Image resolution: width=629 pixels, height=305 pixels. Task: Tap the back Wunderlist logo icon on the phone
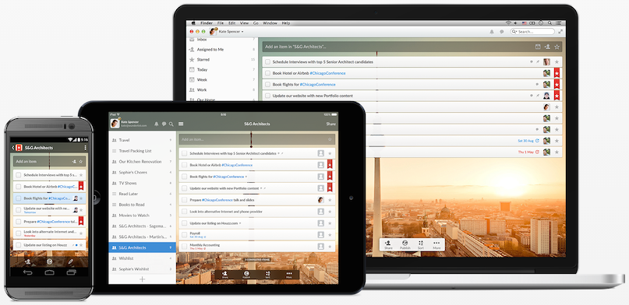pyautogui.click(x=18, y=148)
